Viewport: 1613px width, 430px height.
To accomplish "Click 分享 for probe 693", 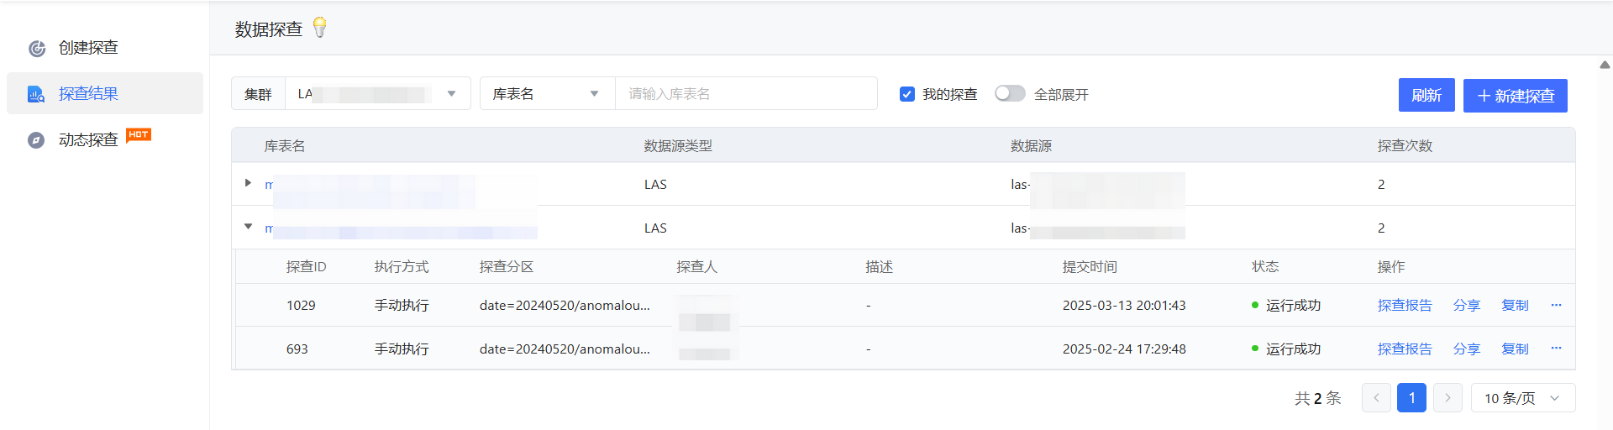I will (x=1467, y=349).
